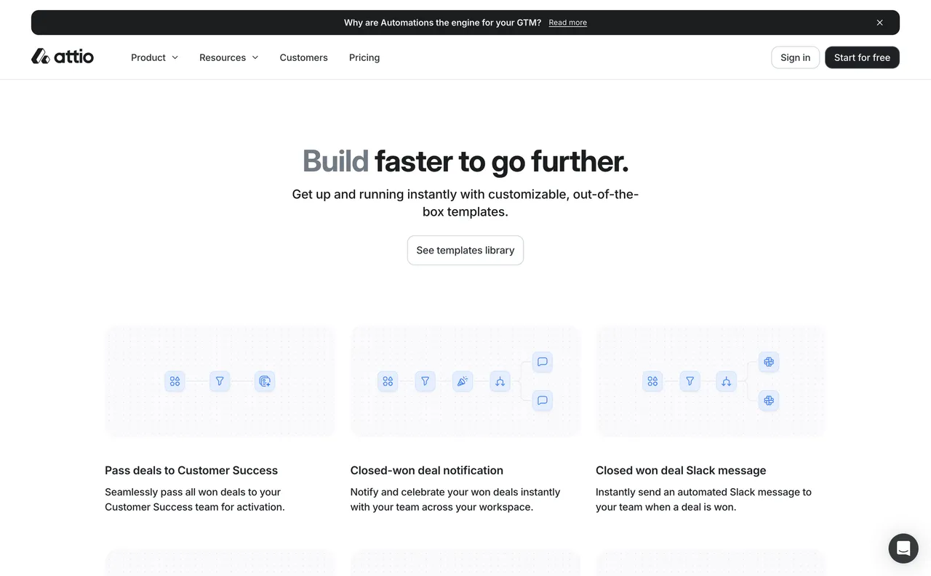Click the bottom message bubble in the Closed-won workflow
931x576 pixels.
[542, 400]
